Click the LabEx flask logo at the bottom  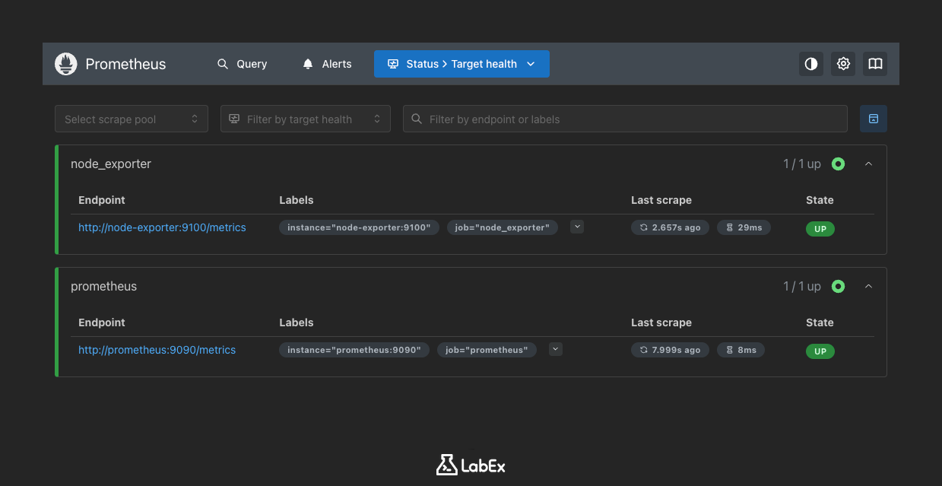447,465
